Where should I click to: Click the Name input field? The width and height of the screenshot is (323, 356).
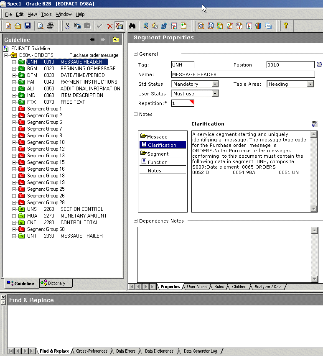243,74
